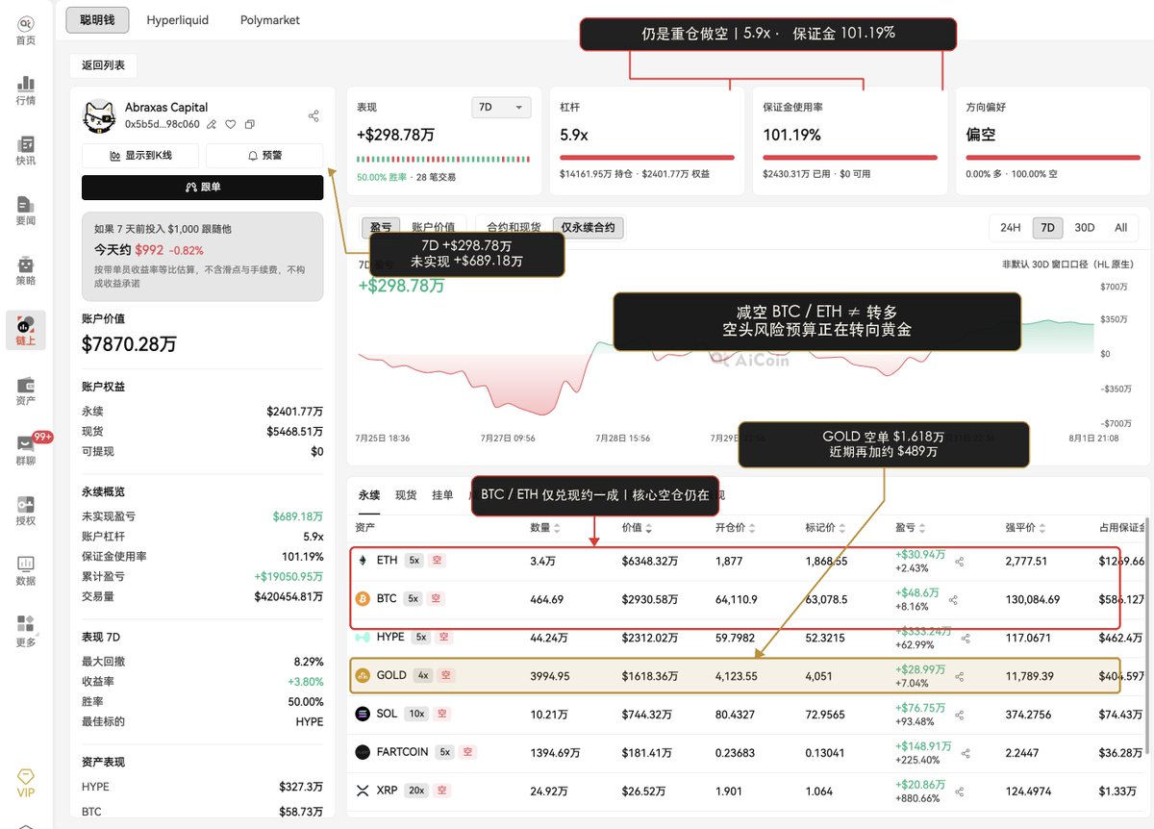This screenshot has width=1154, height=829.
Task: Click the 预警 alert button
Action: (264, 156)
